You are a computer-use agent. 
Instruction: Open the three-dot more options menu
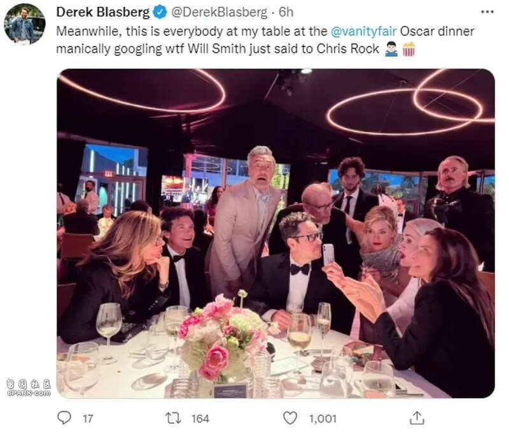coord(487,12)
